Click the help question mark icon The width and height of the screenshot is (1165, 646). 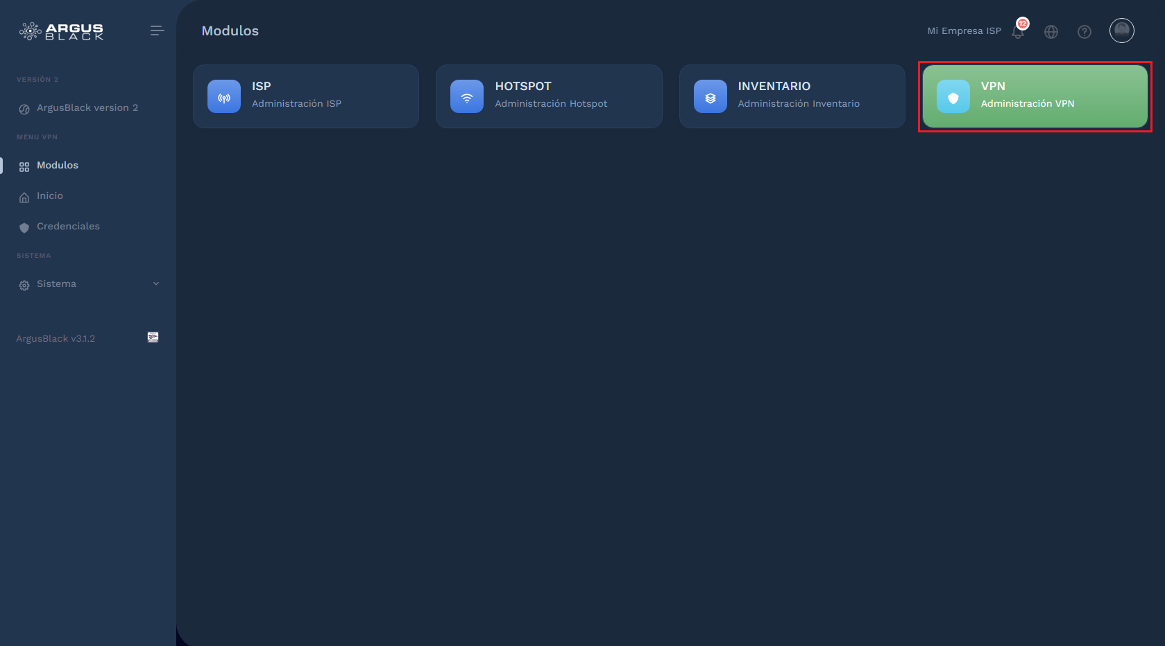[1084, 31]
